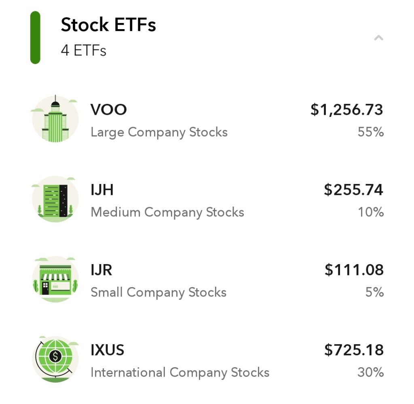
Task: Click the $255.74 IJH value
Action: (353, 190)
